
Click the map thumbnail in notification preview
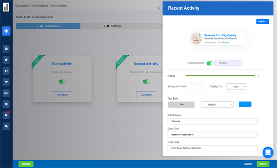(196, 39)
